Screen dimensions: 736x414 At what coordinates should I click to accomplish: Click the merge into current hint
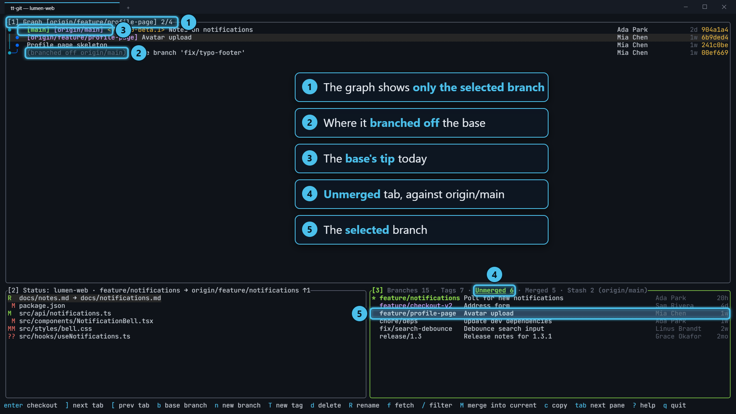498,405
